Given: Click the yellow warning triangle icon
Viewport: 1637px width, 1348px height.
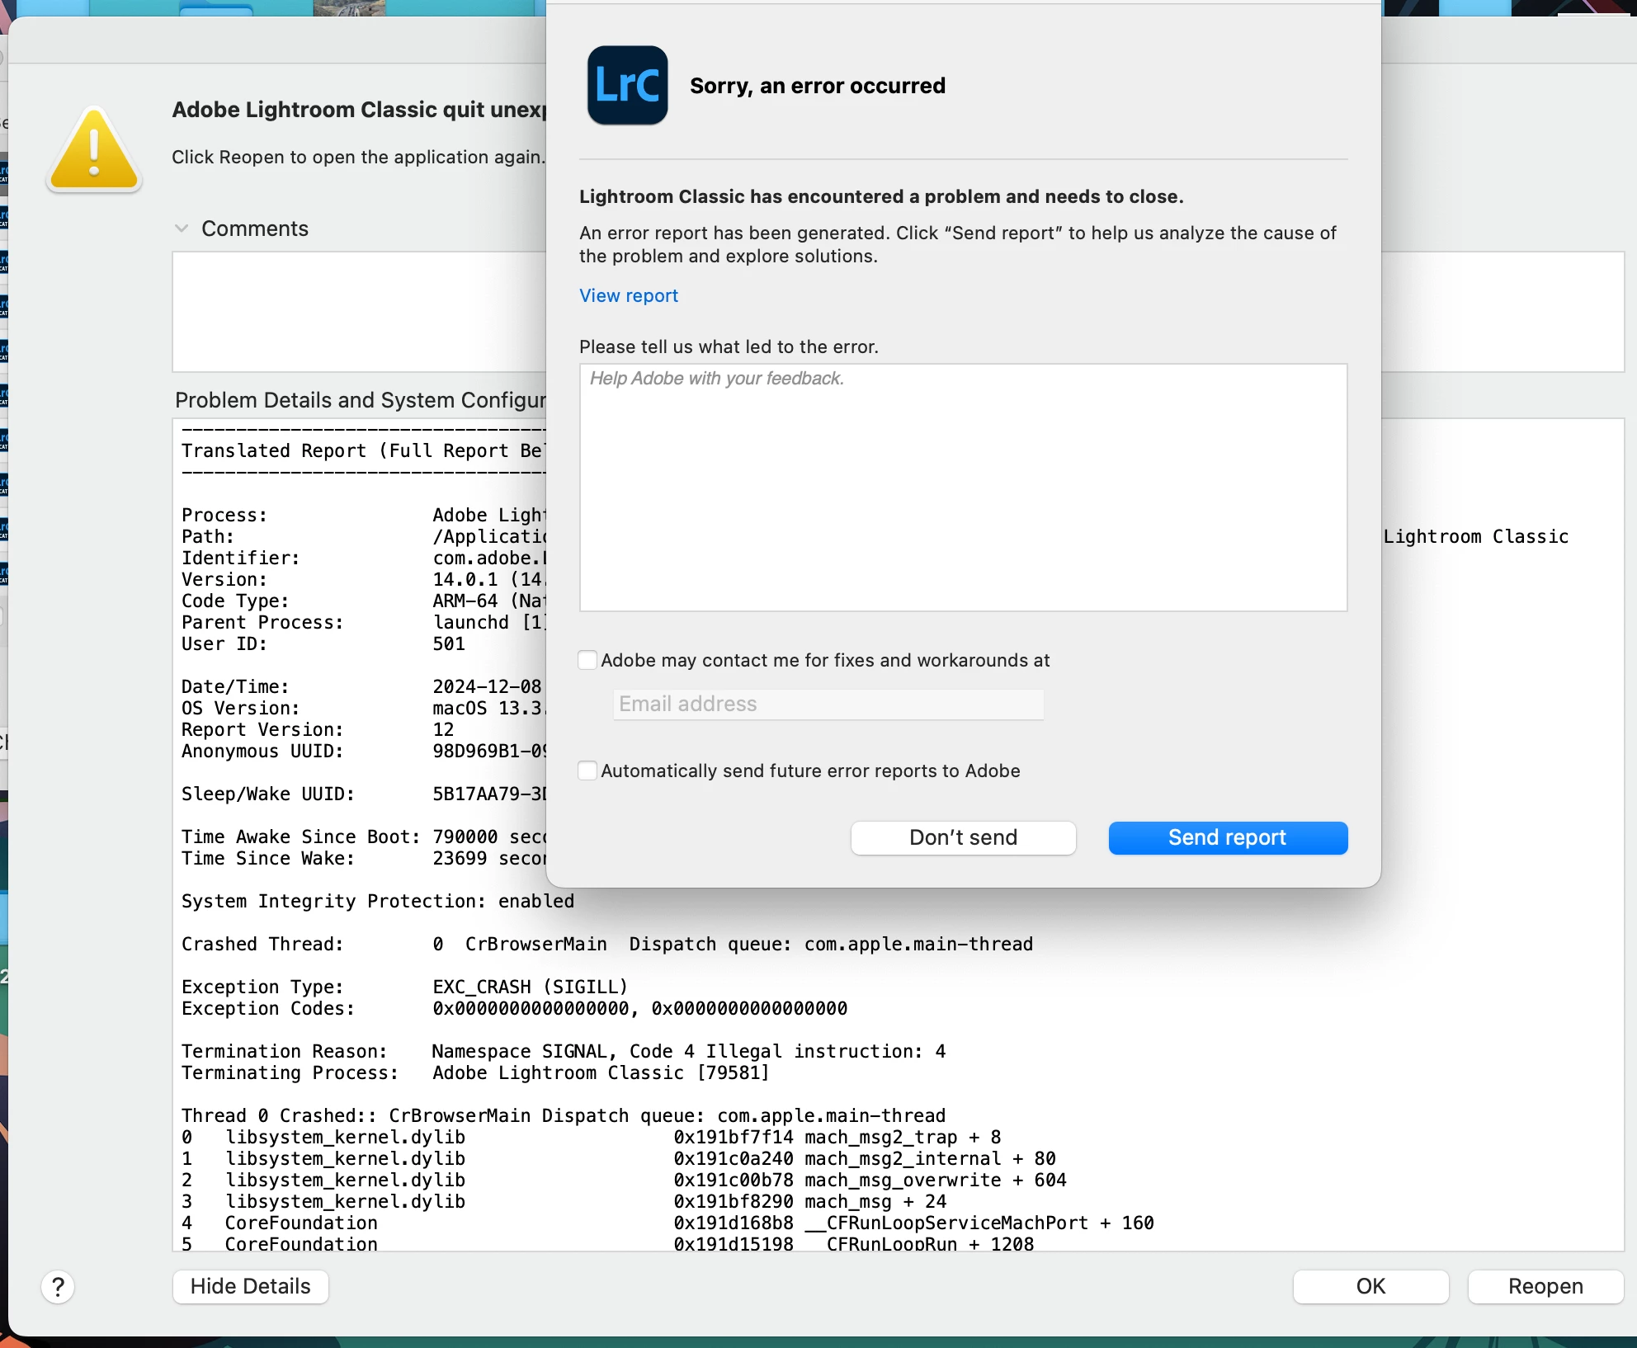Looking at the screenshot, I should tap(94, 151).
